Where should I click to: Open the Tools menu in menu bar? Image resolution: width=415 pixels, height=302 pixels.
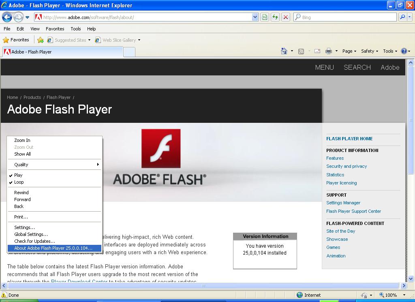coord(76,29)
